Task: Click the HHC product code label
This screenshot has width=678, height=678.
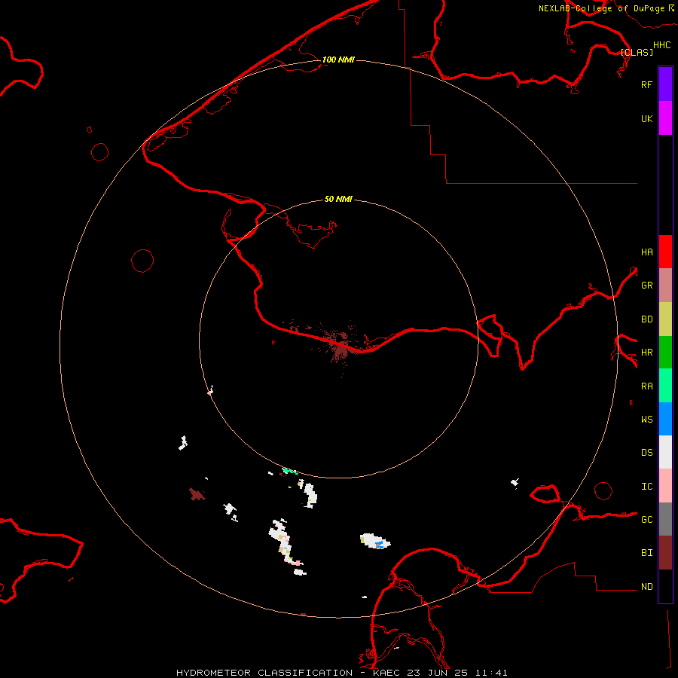Action: click(661, 45)
